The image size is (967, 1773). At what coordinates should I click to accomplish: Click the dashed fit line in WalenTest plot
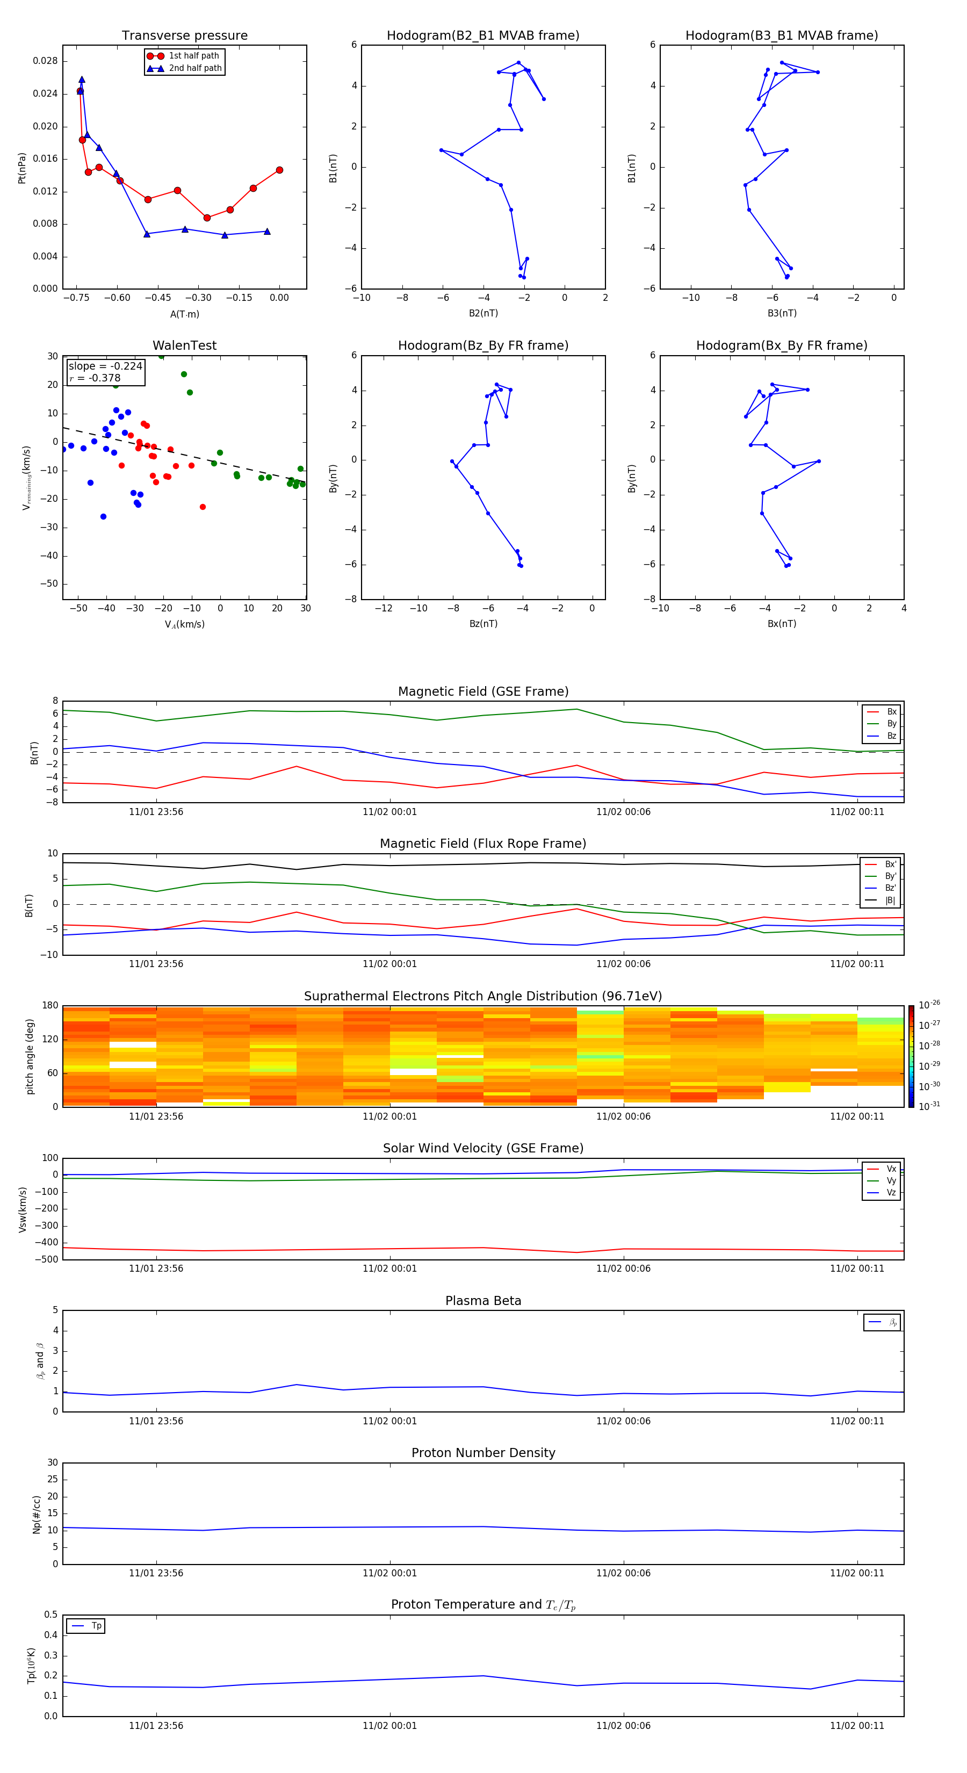click(184, 455)
